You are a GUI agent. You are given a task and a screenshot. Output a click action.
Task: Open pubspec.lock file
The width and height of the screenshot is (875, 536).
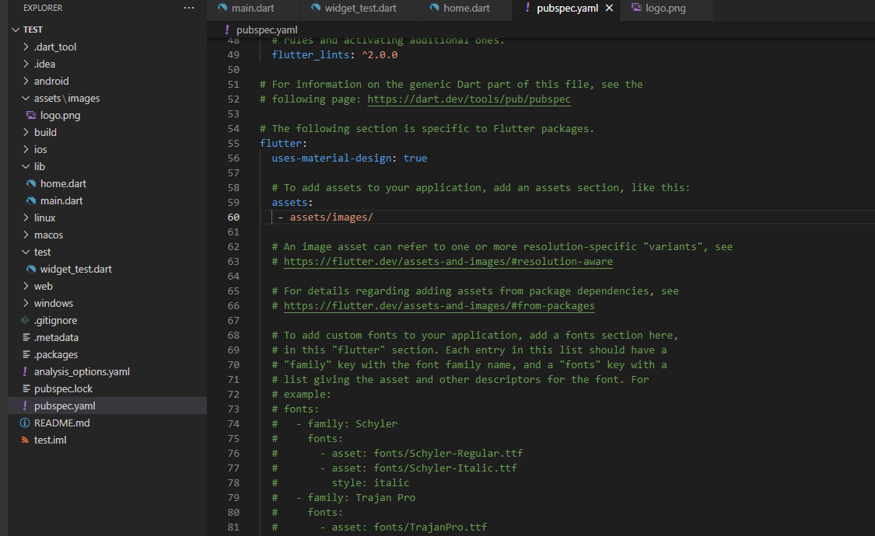point(63,389)
